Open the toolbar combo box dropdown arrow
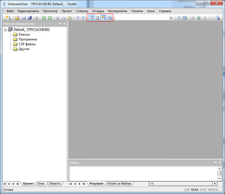The height and width of the screenshot is (194, 225). click(171, 18)
